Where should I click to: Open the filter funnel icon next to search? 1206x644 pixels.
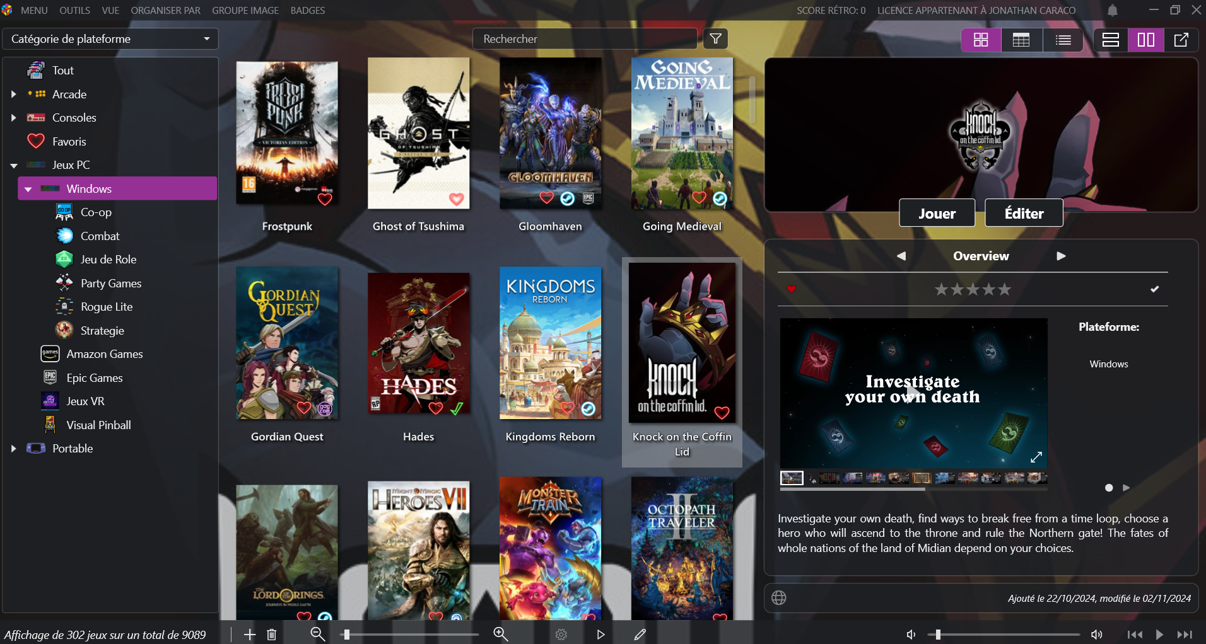coord(715,39)
